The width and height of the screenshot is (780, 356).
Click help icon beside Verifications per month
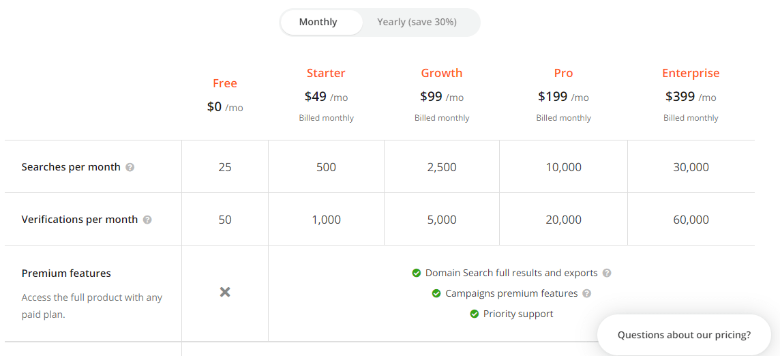coord(147,220)
